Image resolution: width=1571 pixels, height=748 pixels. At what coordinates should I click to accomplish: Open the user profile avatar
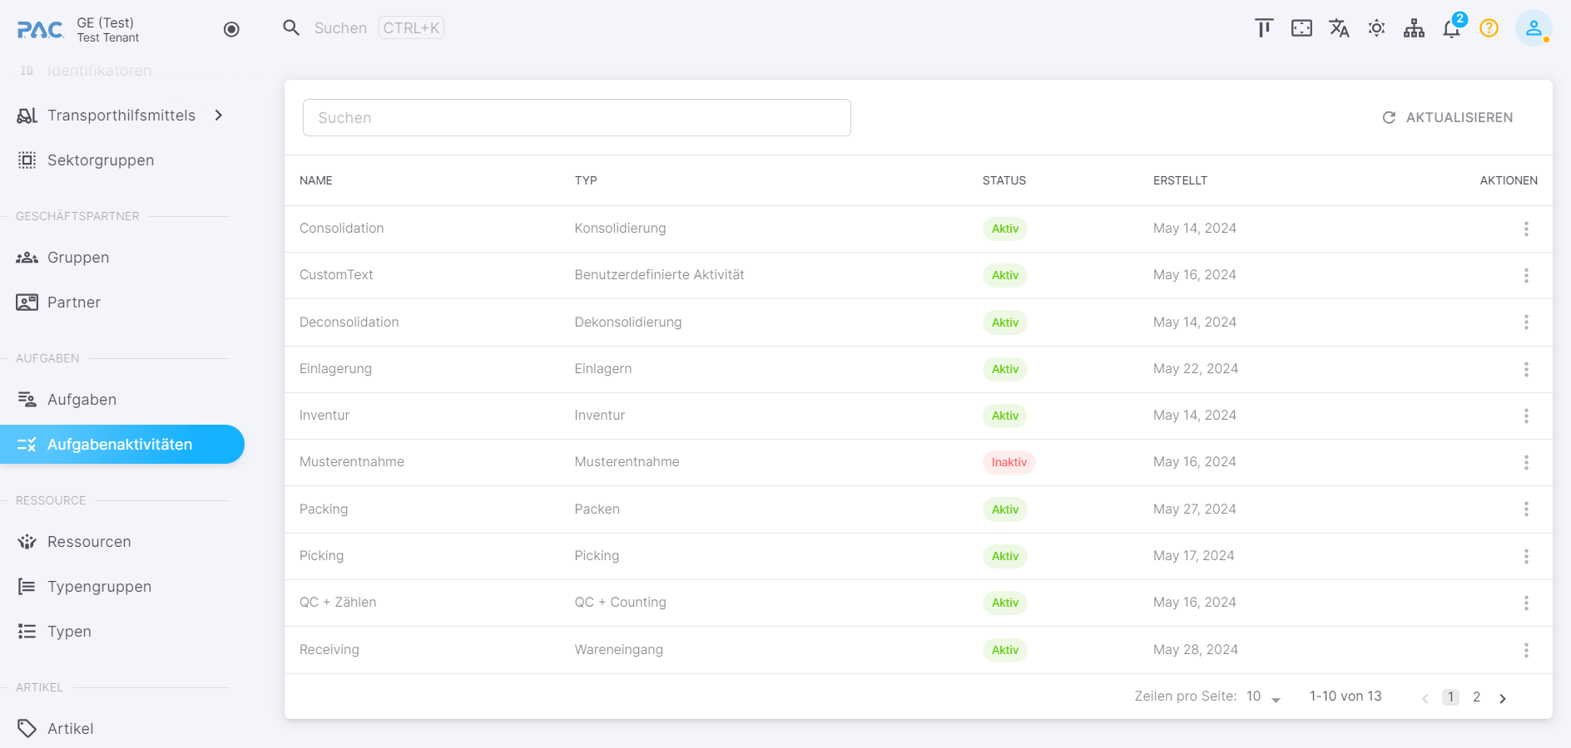1534,28
